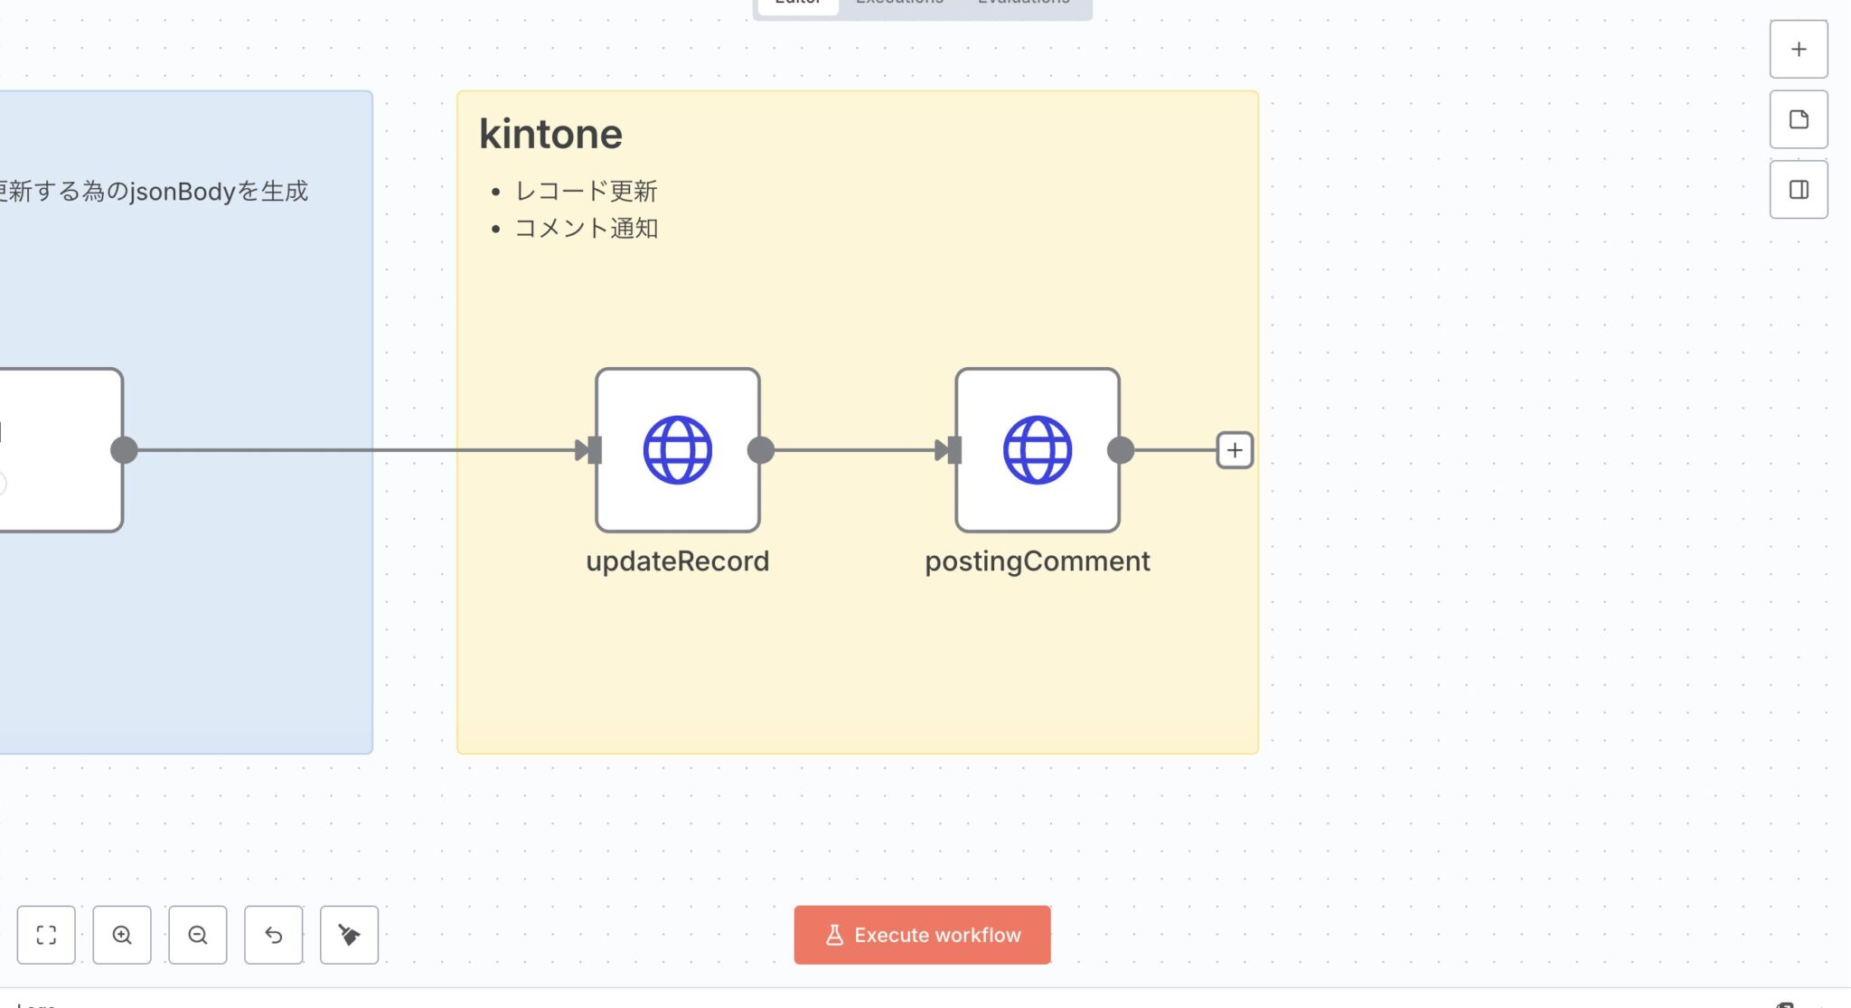The height and width of the screenshot is (1008, 1851).
Task: Open the updateRecord HTTP Request node
Action: pyautogui.click(x=677, y=449)
